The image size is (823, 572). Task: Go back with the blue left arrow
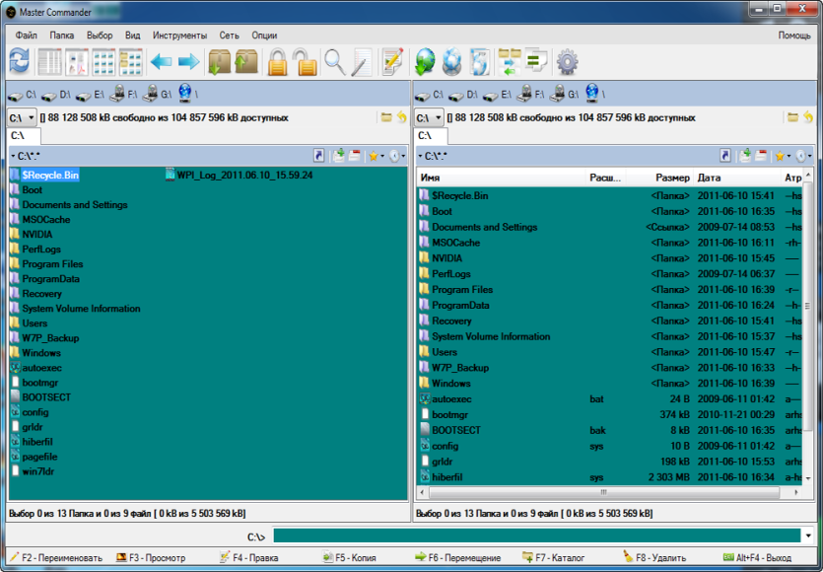click(161, 62)
